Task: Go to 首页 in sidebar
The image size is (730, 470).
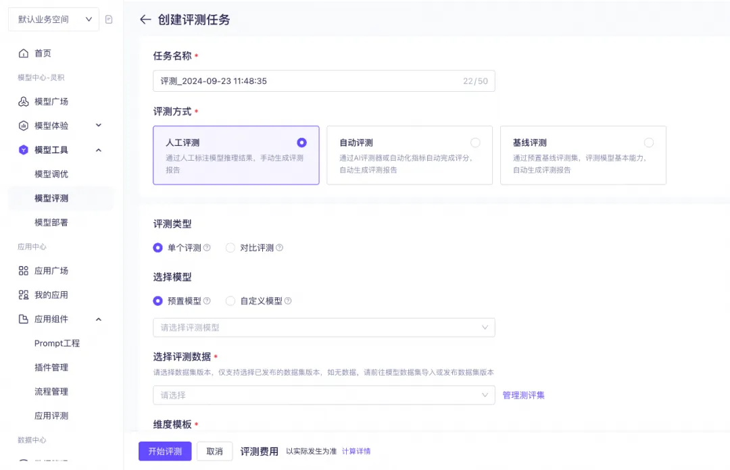Action: pyautogui.click(x=43, y=53)
